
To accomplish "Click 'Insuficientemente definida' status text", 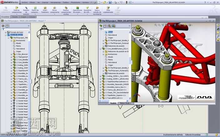I will (173, 135).
